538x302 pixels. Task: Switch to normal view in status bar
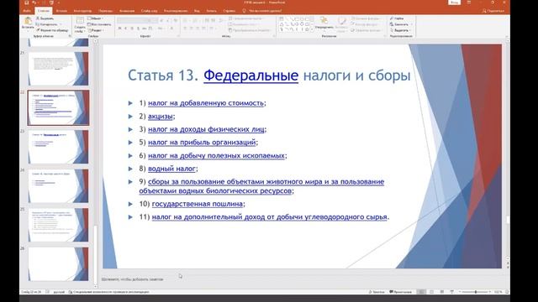click(x=421, y=292)
